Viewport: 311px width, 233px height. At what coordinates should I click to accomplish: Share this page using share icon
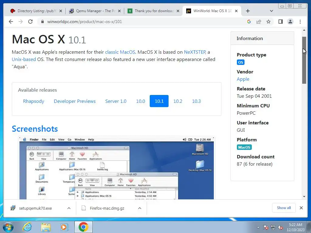coord(259,22)
